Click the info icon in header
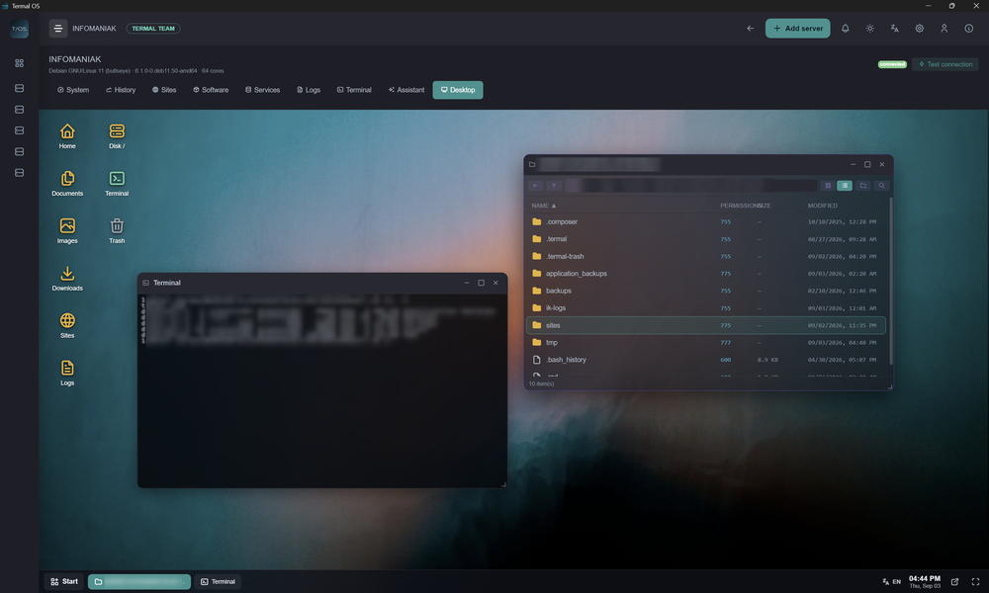Screen dimensions: 989x593 [969, 29]
